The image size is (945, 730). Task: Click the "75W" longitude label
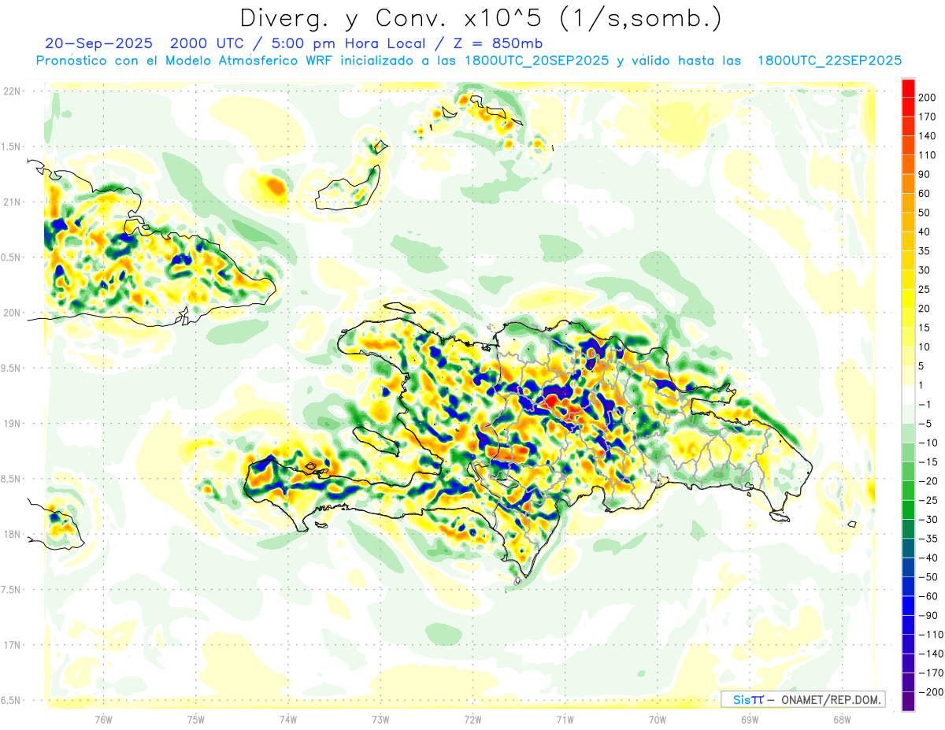196,719
